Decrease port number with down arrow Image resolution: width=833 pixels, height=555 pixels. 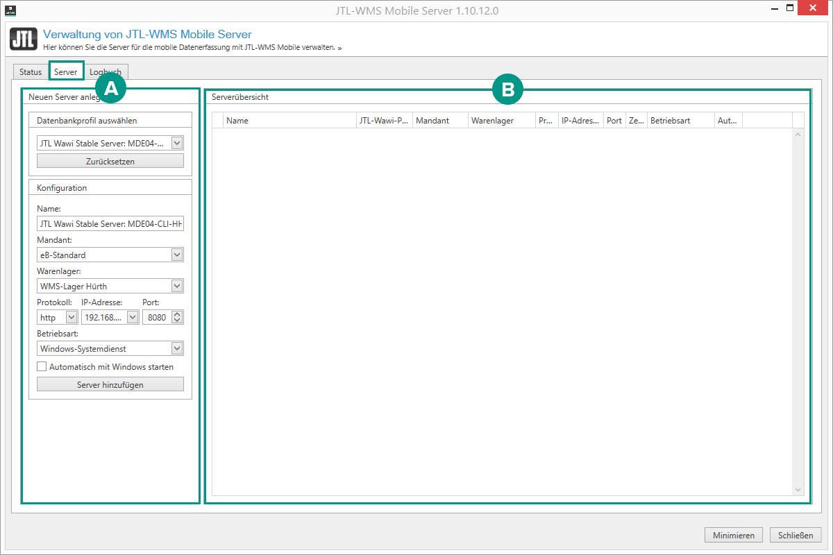point(177,321)
